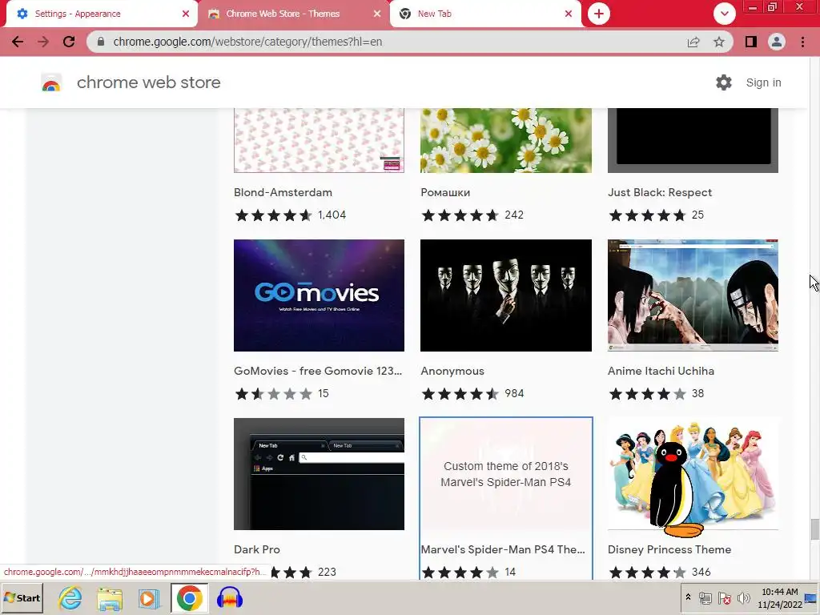Open Chrome's three-dot menu
This screenshot has width=820, height=615.
802,42
